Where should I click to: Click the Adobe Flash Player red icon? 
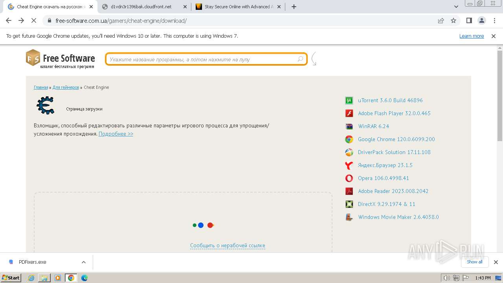click(349, 113)
